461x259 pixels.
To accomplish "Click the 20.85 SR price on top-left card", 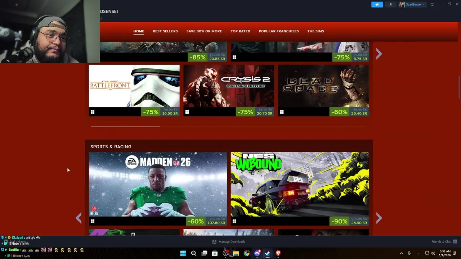I will tap(217, 59).
